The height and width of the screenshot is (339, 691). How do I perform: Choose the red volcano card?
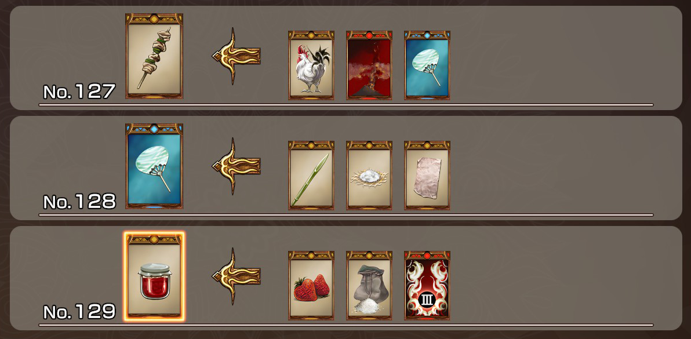pos(369,65)
